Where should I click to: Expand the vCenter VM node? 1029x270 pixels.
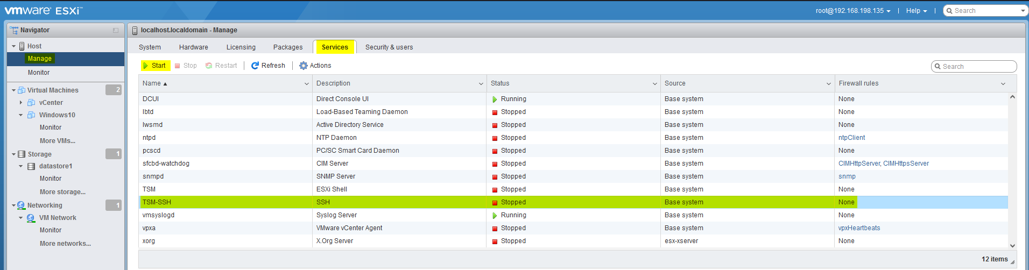[x=21, y=103]
